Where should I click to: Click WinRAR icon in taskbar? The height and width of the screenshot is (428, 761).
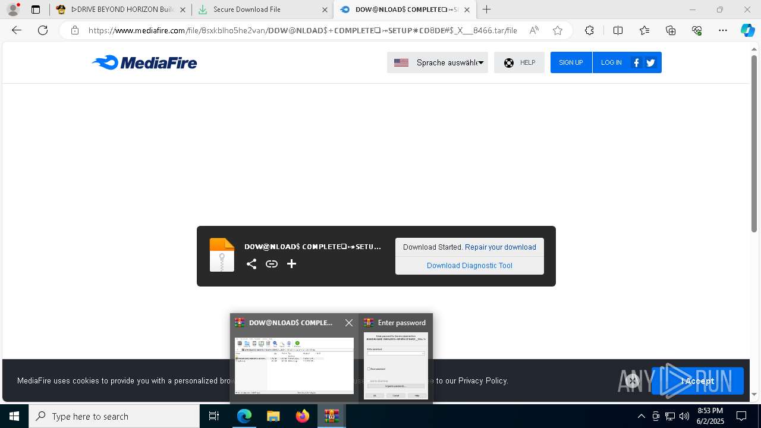[331, 416]
